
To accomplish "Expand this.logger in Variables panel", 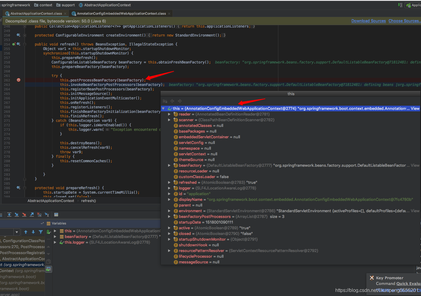I will point(55,242).
